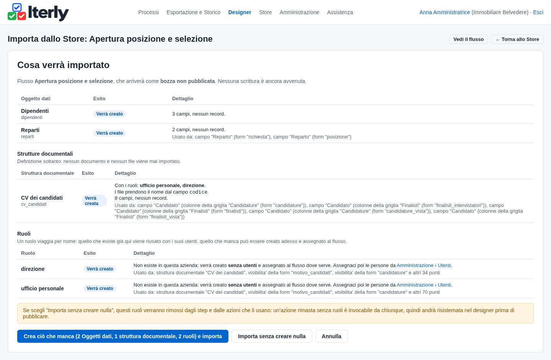Screen dimensions: 551x360
Task: Click the page title Importa dallo Store
Action: [110, 39]
